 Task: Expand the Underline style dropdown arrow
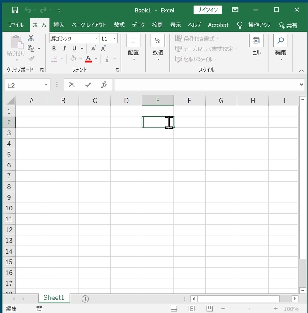[x=82, y=49]
